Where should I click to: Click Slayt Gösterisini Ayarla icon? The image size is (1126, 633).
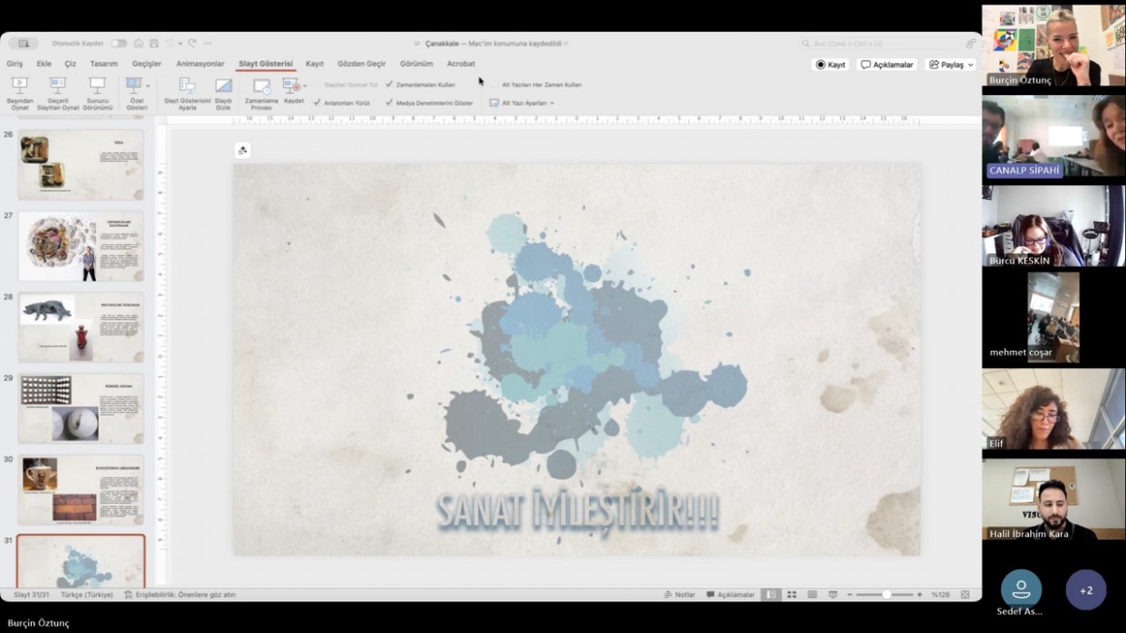(186, 86)
